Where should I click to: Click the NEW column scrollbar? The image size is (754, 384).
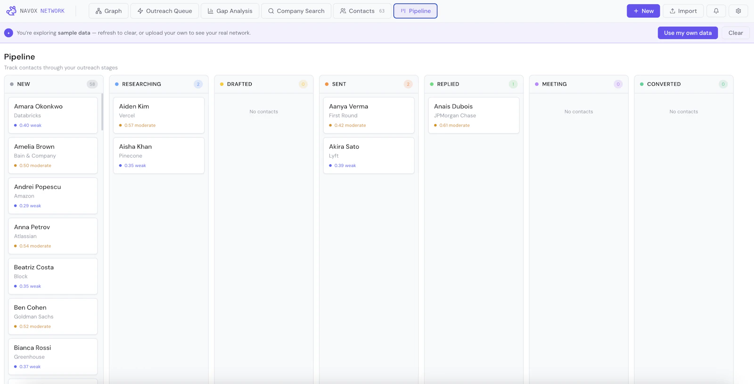coord(102,112)
